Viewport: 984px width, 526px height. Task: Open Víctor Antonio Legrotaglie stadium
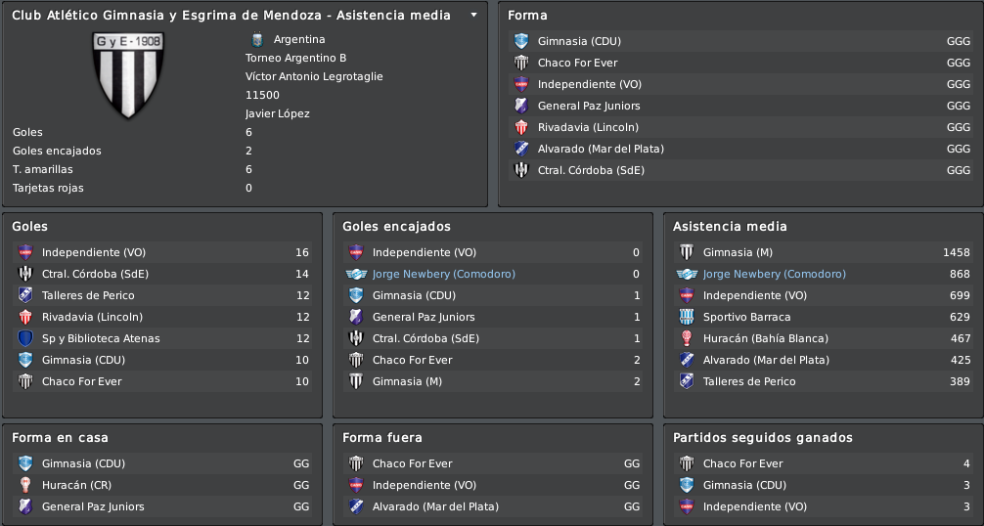pyautogui.click(x=314, y=76)
